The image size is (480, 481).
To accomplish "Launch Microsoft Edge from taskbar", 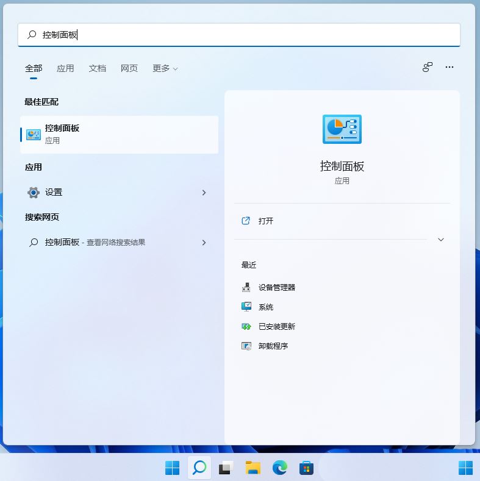I will tap(280, 468).
